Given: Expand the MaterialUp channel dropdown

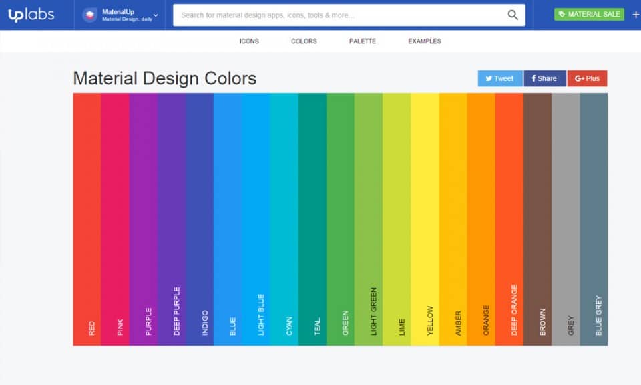Looking at the screenshot, I should coord(155,14).
